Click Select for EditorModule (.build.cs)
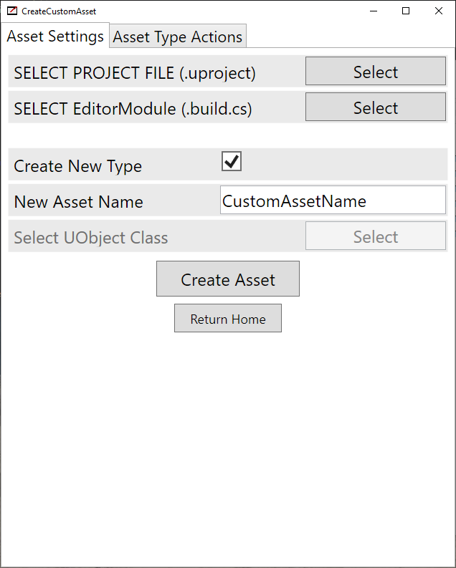 [x=376, y=107]
